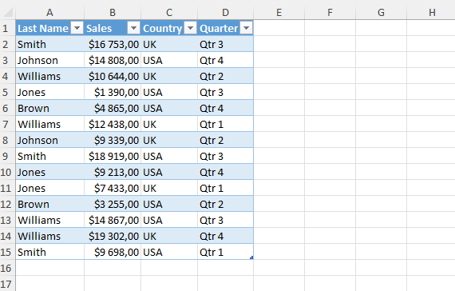Select the $19 302,00 sales cell
The width and height of the screenshot is (455, 291).
113,237
